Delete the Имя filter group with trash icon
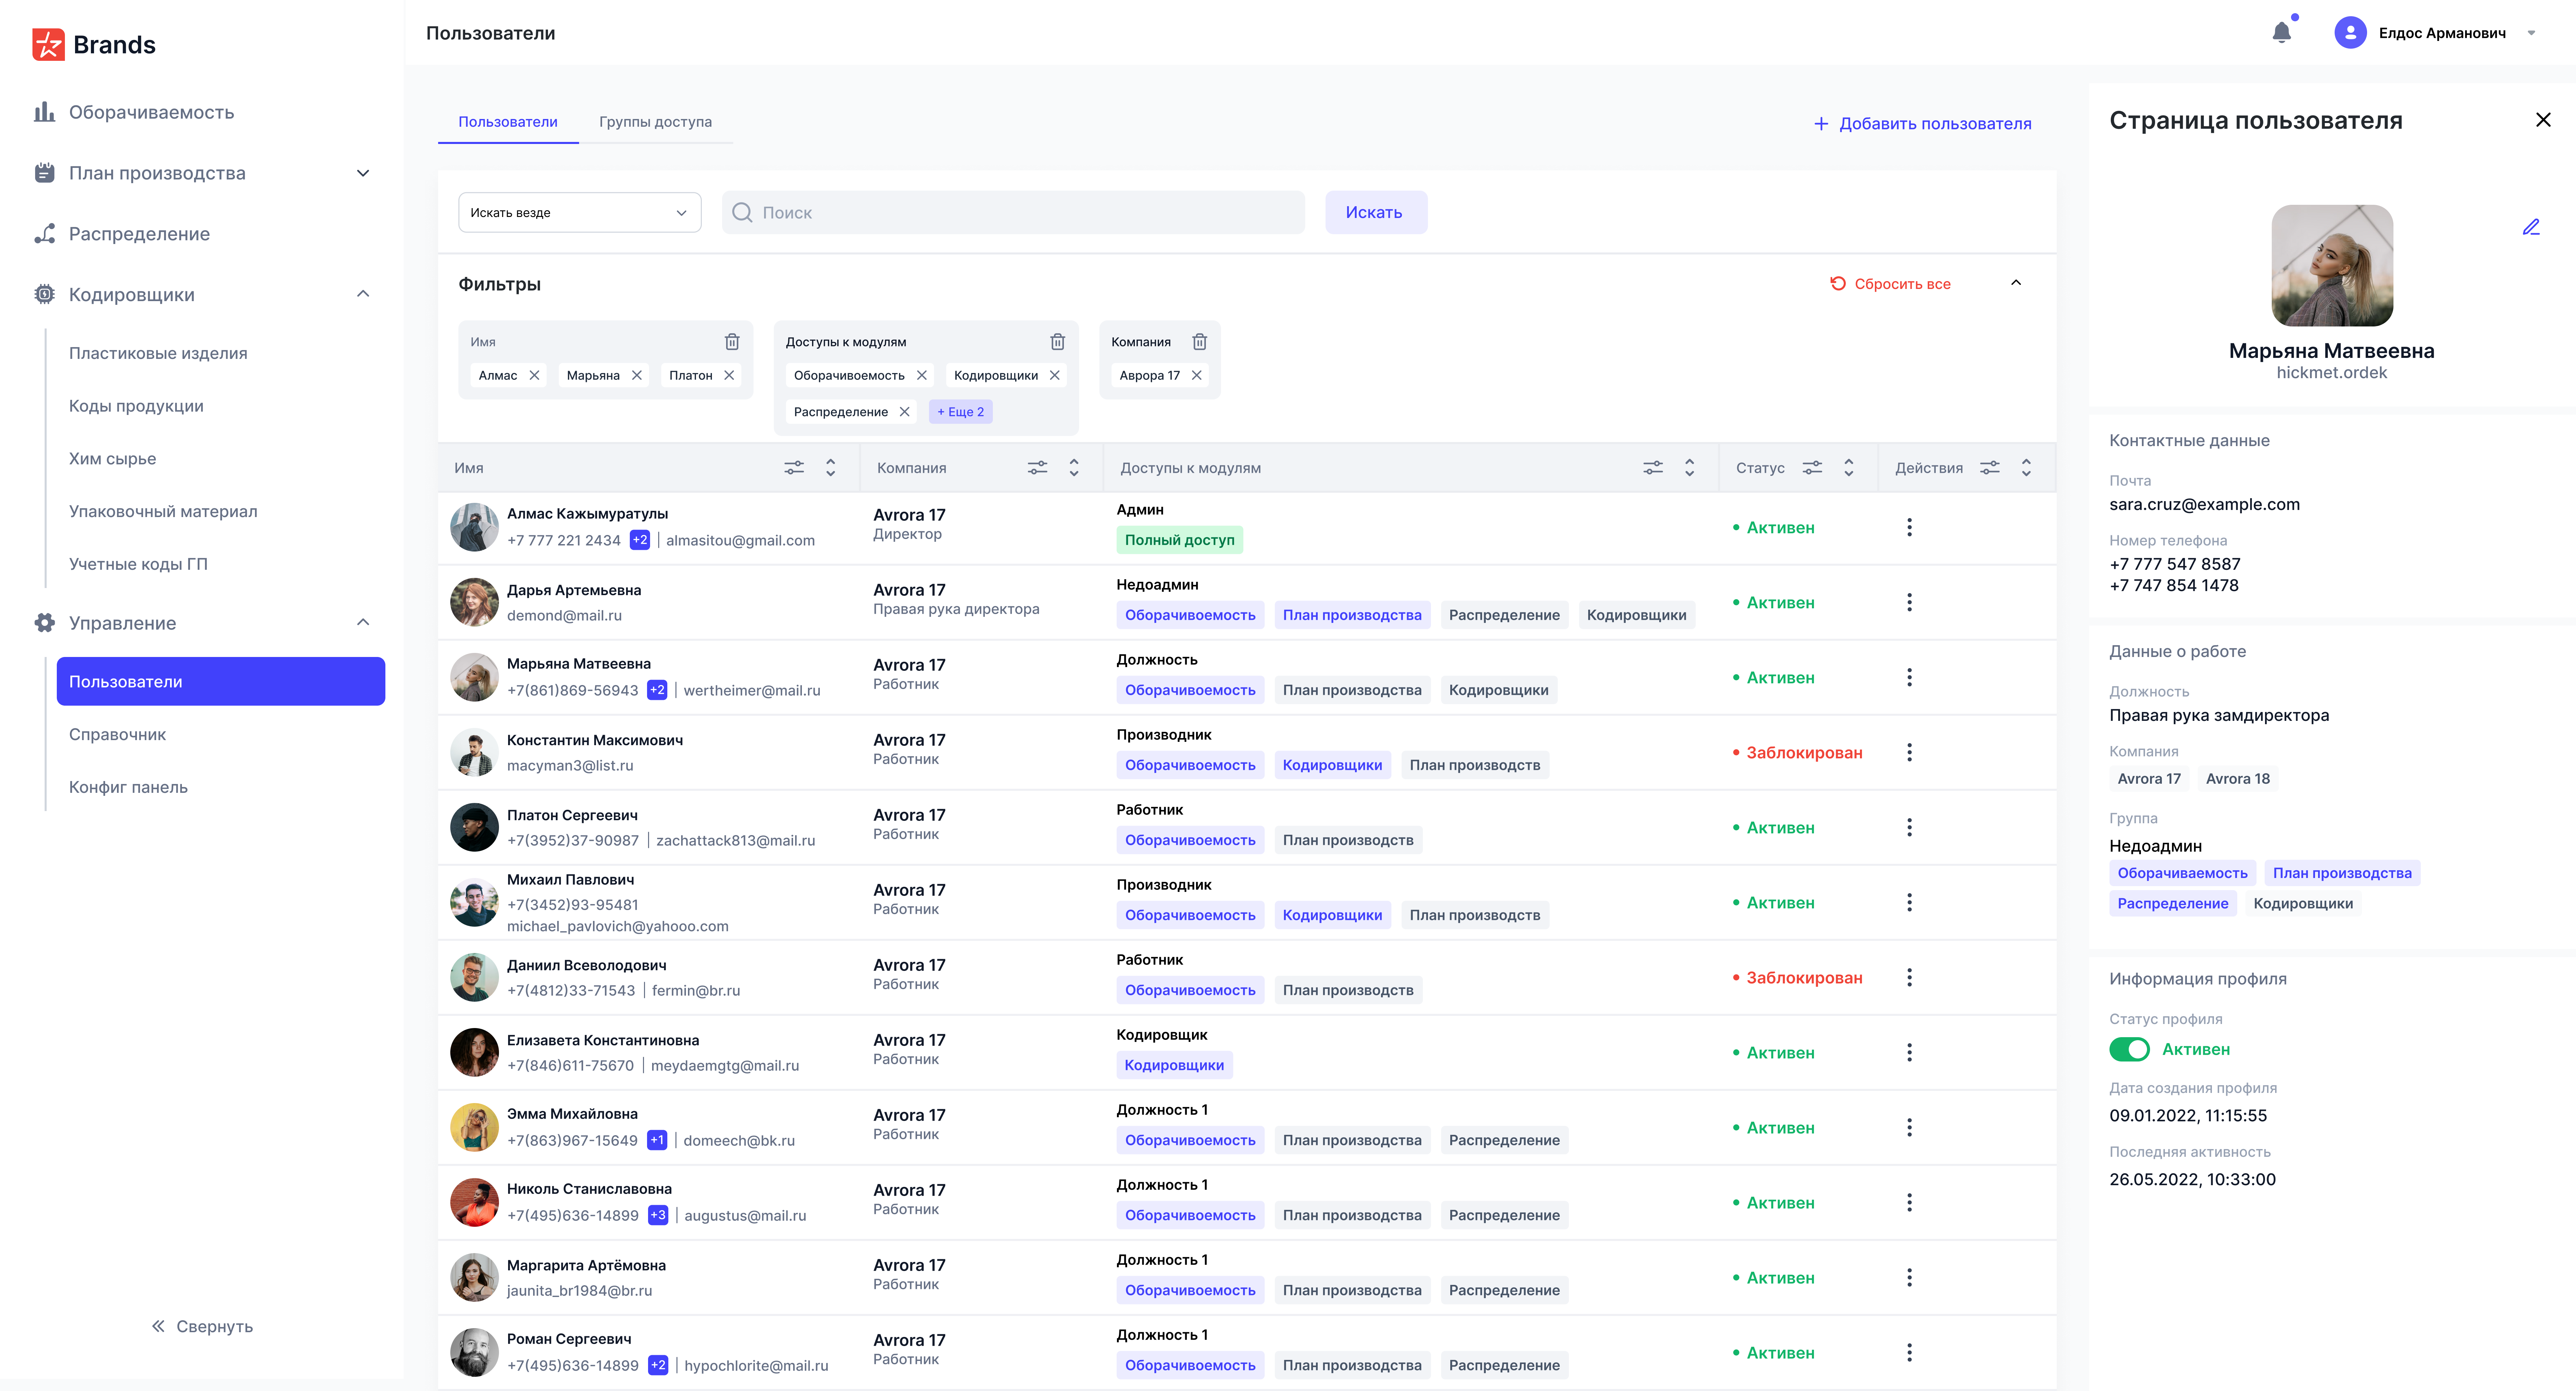 (x=732, y=342)
